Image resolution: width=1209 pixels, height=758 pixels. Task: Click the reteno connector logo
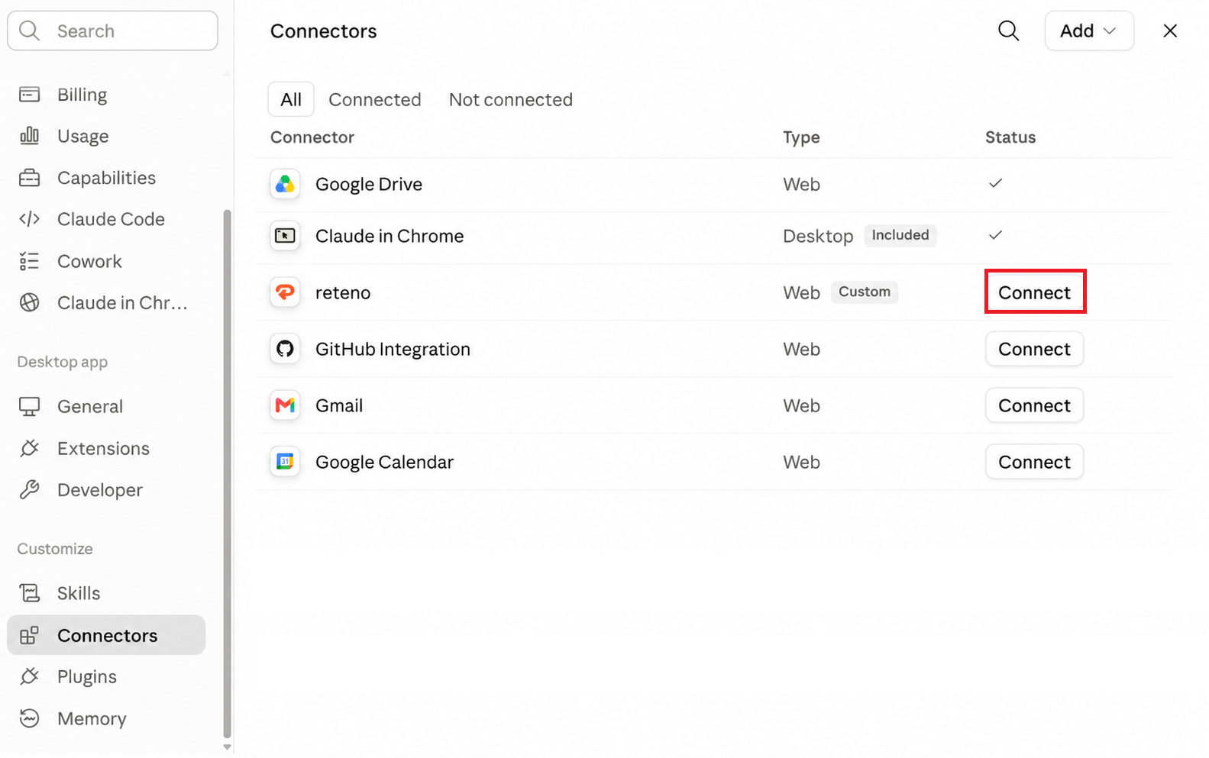click(x=285, y=292)
